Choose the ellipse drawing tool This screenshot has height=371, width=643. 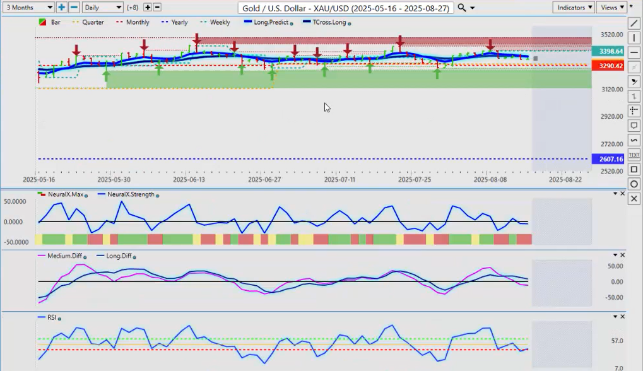tap(635, 184)
